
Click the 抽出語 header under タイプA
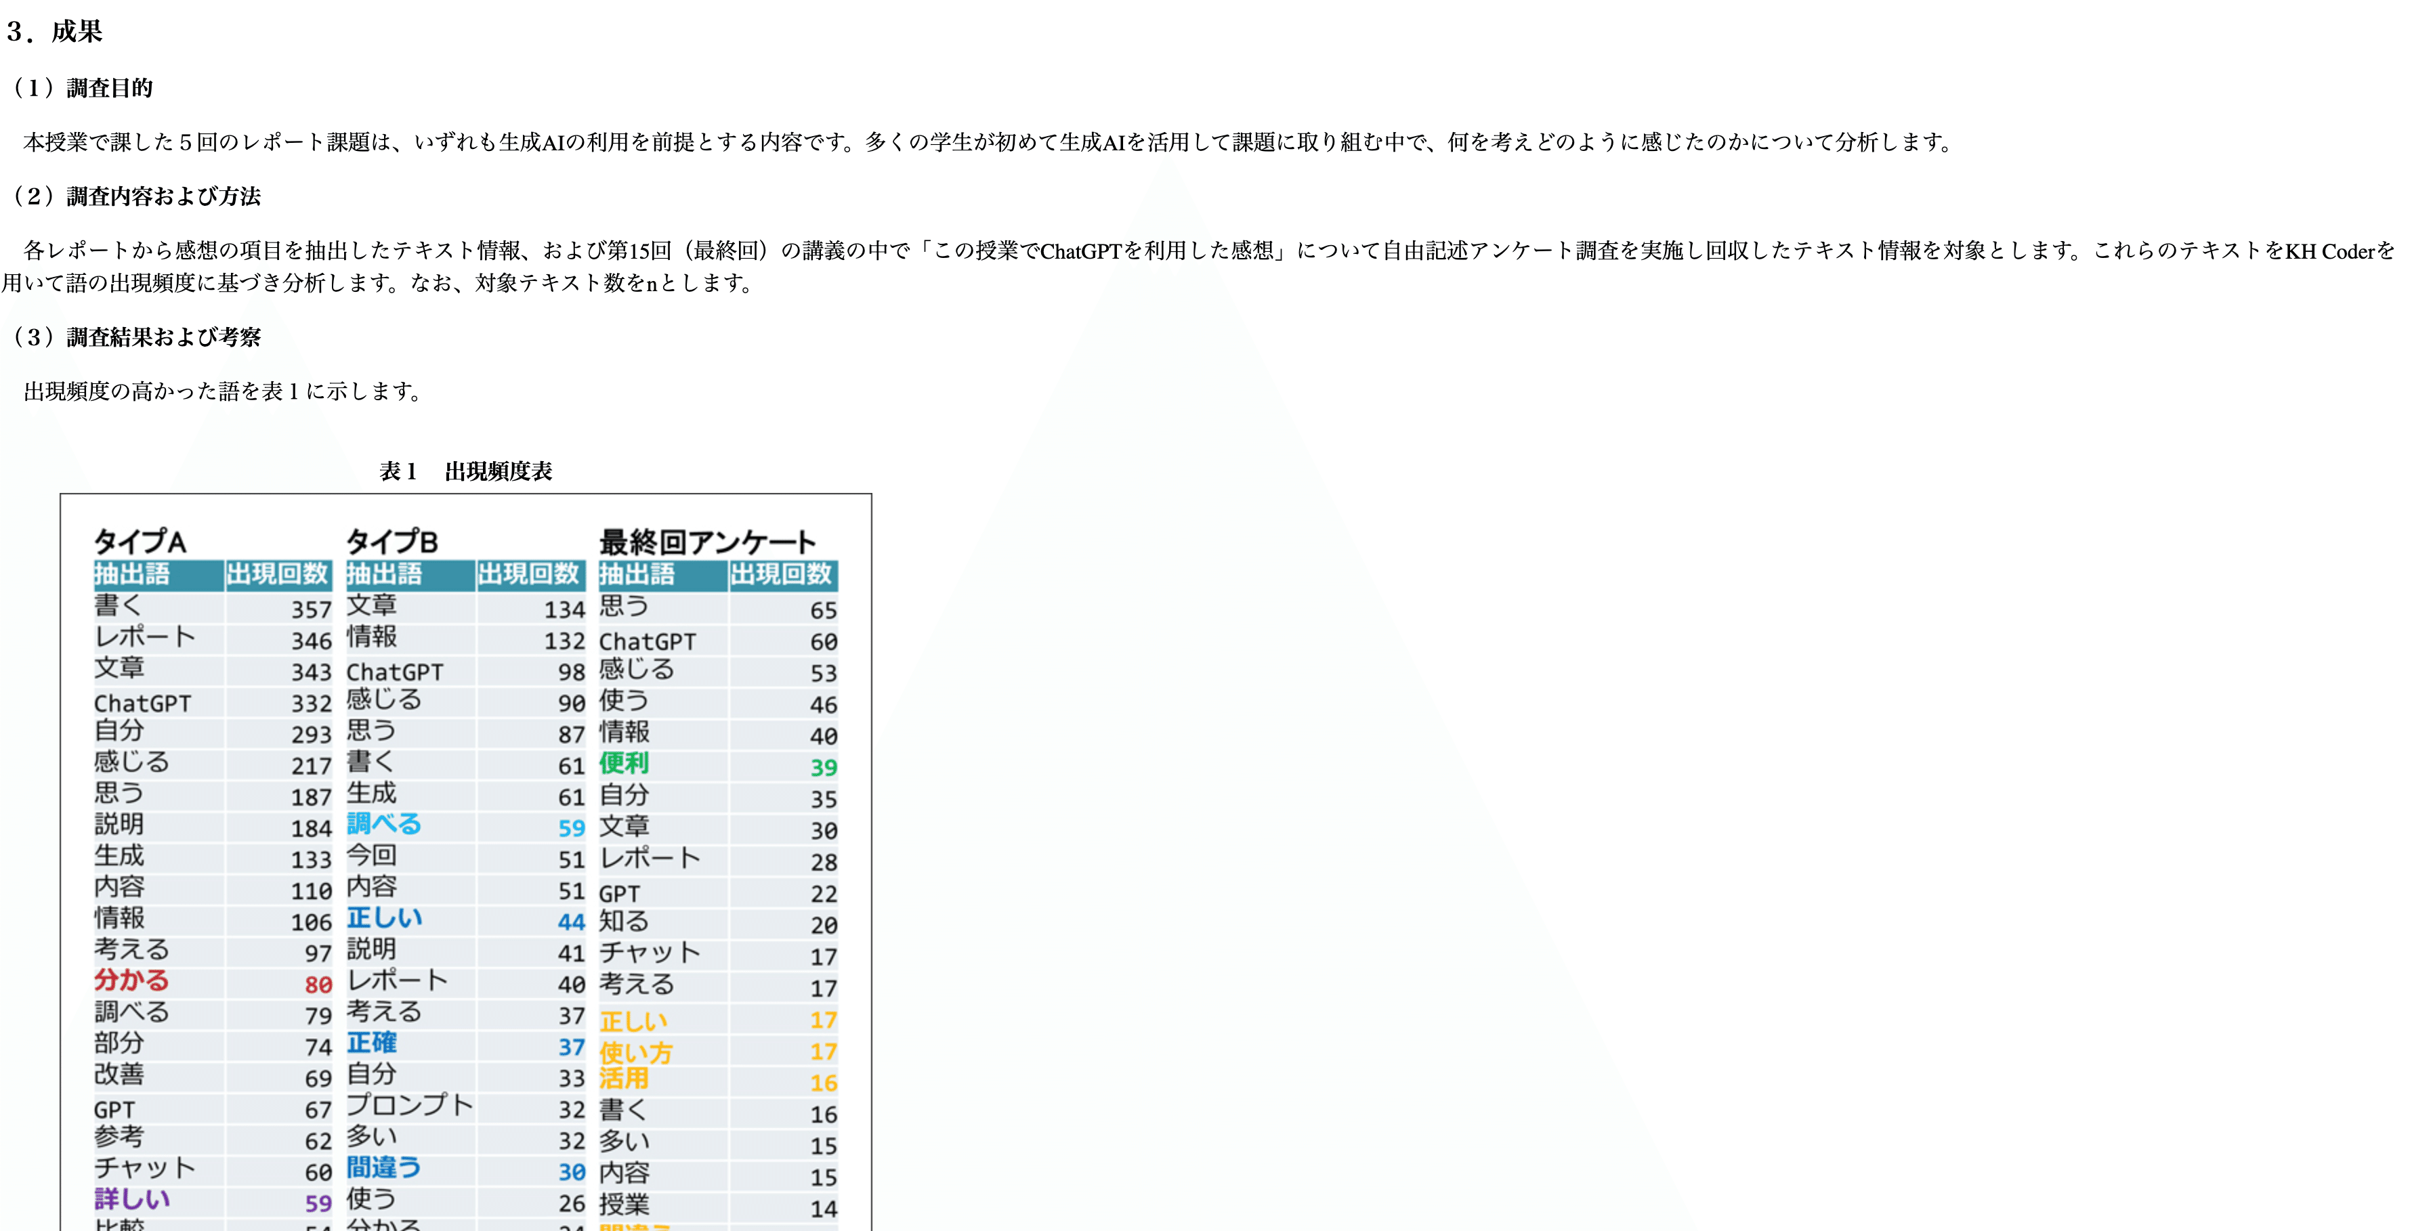pos(132,574)
